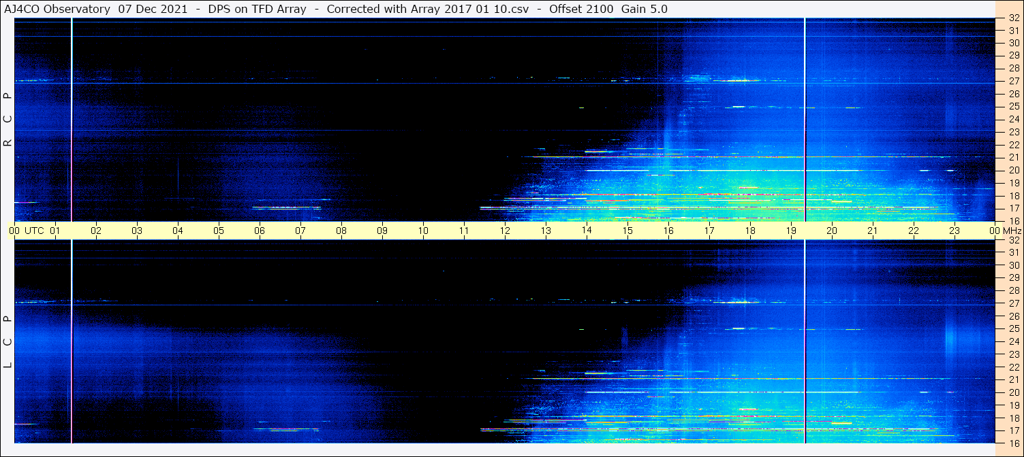Select hour 23 on the time axis

click(955, 231)
